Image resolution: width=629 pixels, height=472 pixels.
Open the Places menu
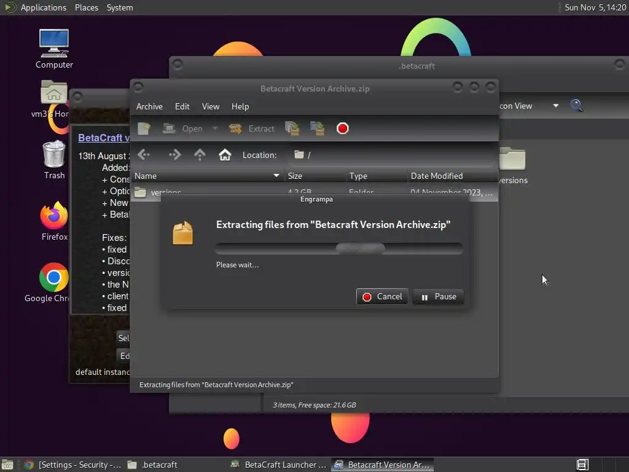pos(87,7)
